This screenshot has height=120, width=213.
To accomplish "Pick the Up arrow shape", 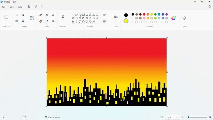I will pyautogui.click(x=90, y=18).
